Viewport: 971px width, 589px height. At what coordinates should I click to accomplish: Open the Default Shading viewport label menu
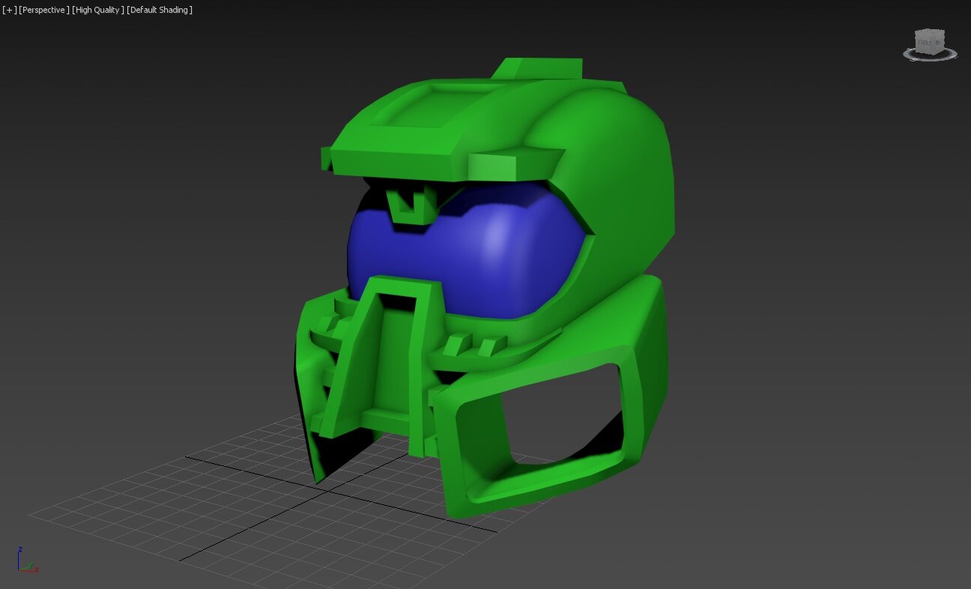coord(160,10)
